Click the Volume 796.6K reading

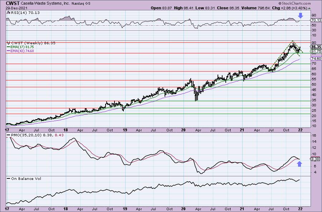pos(256,8)
